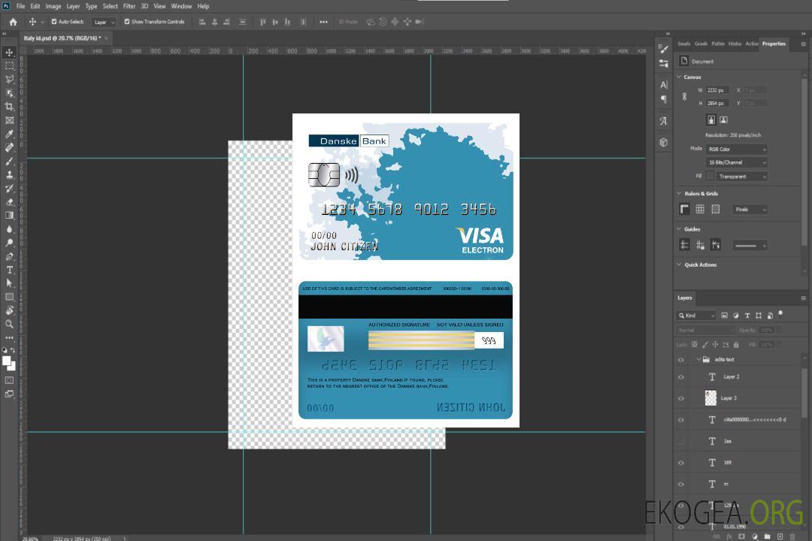This screenshot has height=541, width=812.
Task: Click the canvas Fill color swatch
Action: [x=710, y=177]
